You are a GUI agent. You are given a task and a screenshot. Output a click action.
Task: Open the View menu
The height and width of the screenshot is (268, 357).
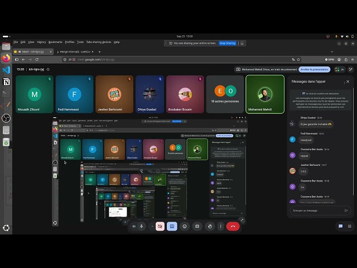(x=31, y=42)
